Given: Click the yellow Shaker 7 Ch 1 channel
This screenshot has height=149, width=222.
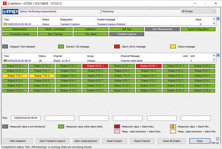Looking at the screenshot, I should [15, 76].
